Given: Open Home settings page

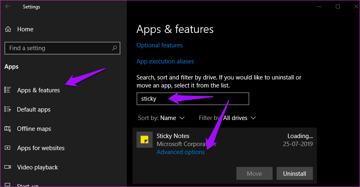Looking at the screenshot, I should tap(25, 29).
